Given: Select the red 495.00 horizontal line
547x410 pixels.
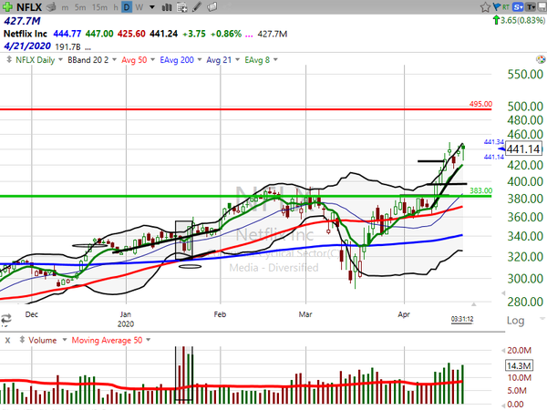Looking at the screenshot, I should click(244, 109).
